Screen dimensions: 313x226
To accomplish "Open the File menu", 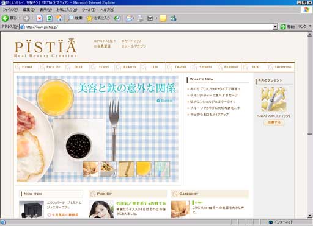I will coord(10,10).
